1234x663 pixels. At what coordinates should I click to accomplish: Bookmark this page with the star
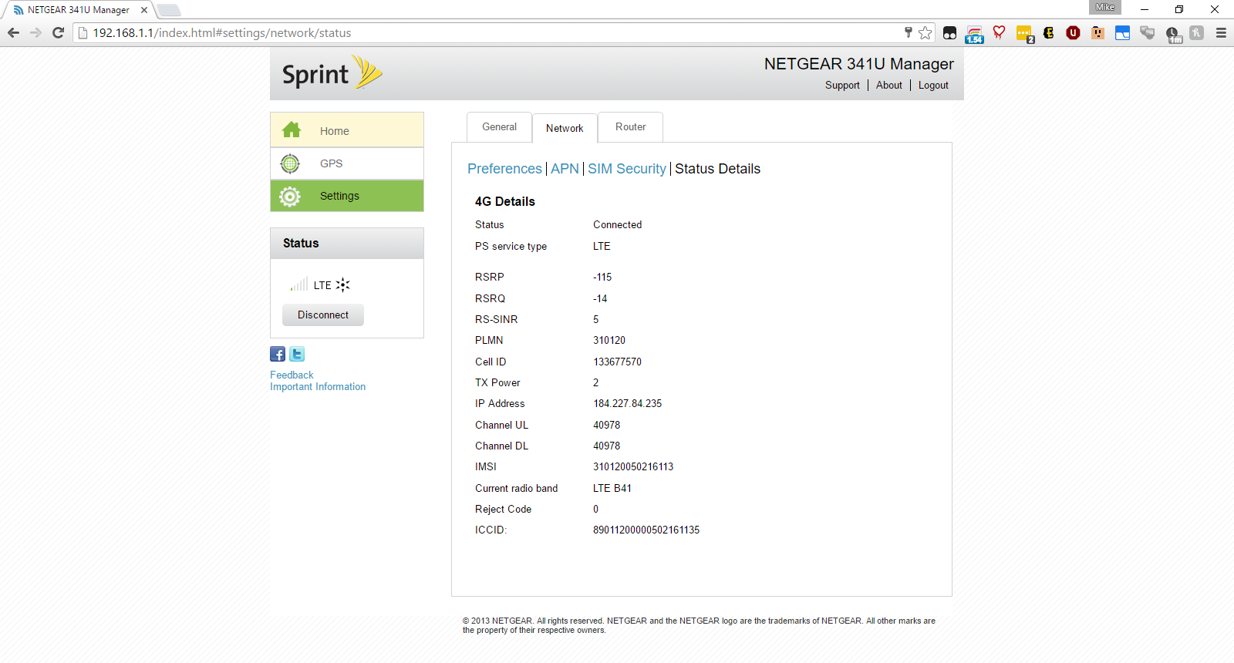coord(925,32)
